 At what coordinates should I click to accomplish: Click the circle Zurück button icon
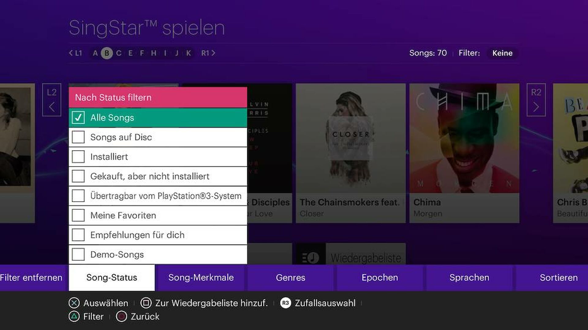click(x=122, y=317)
